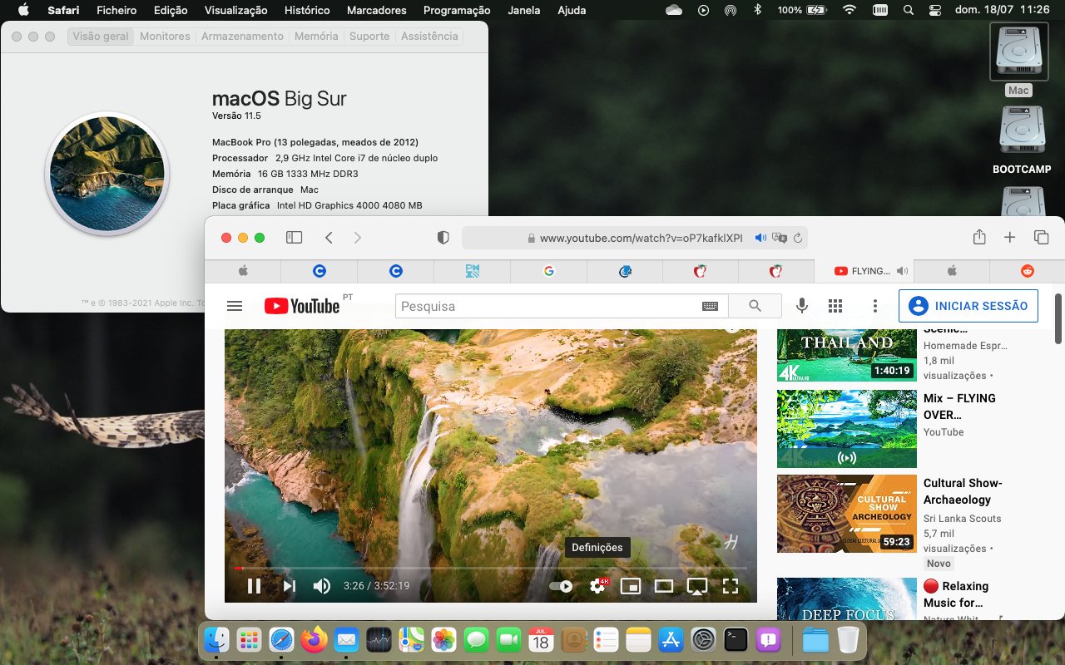Image resolution: width=1065 pixels, height=665 pixels.
Task: Open Control Center in the menu bar
Action: 934,10
